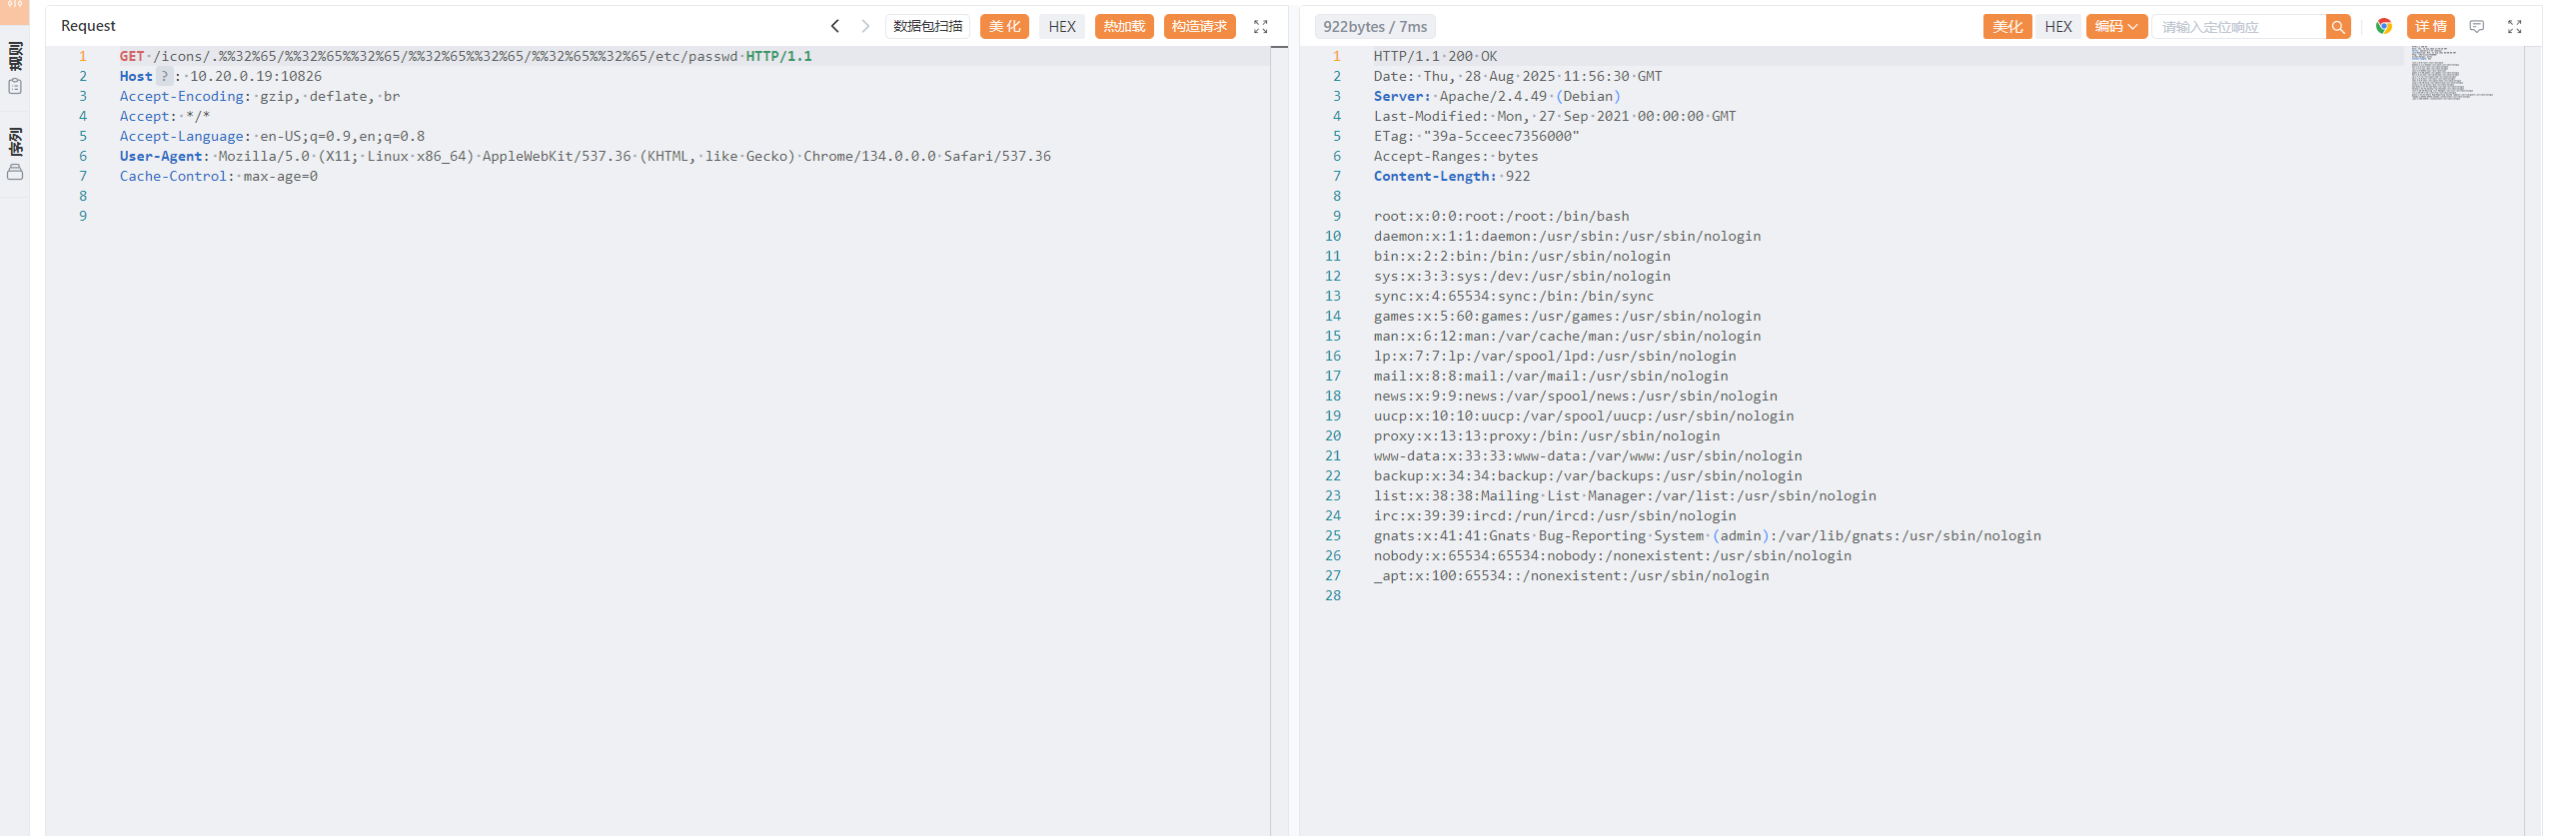Click the response editor vertical scrollbar
The width and height of the screenshot is (2558, 836).
2533,439
